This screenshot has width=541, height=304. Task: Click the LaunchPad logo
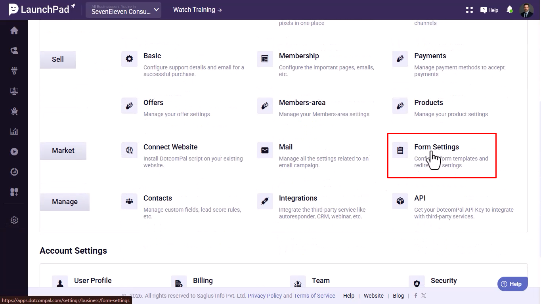pyautogui.click(x=42, y=10)
